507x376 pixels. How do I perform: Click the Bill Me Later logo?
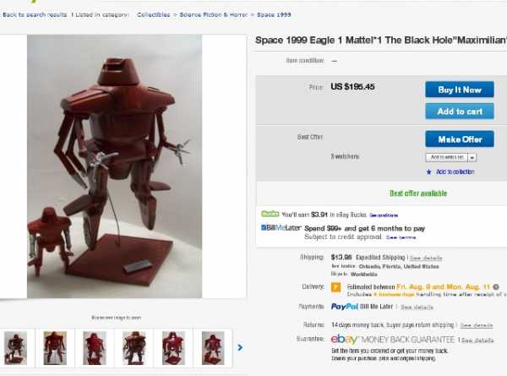tap(281, 227)
